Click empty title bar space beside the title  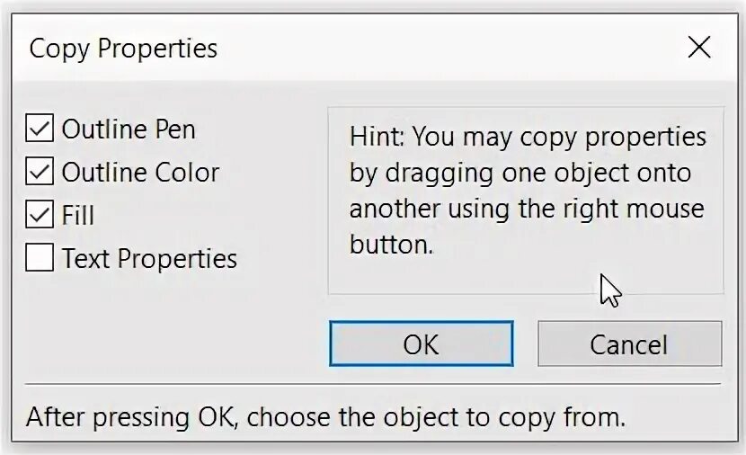(x=449, y=48)
